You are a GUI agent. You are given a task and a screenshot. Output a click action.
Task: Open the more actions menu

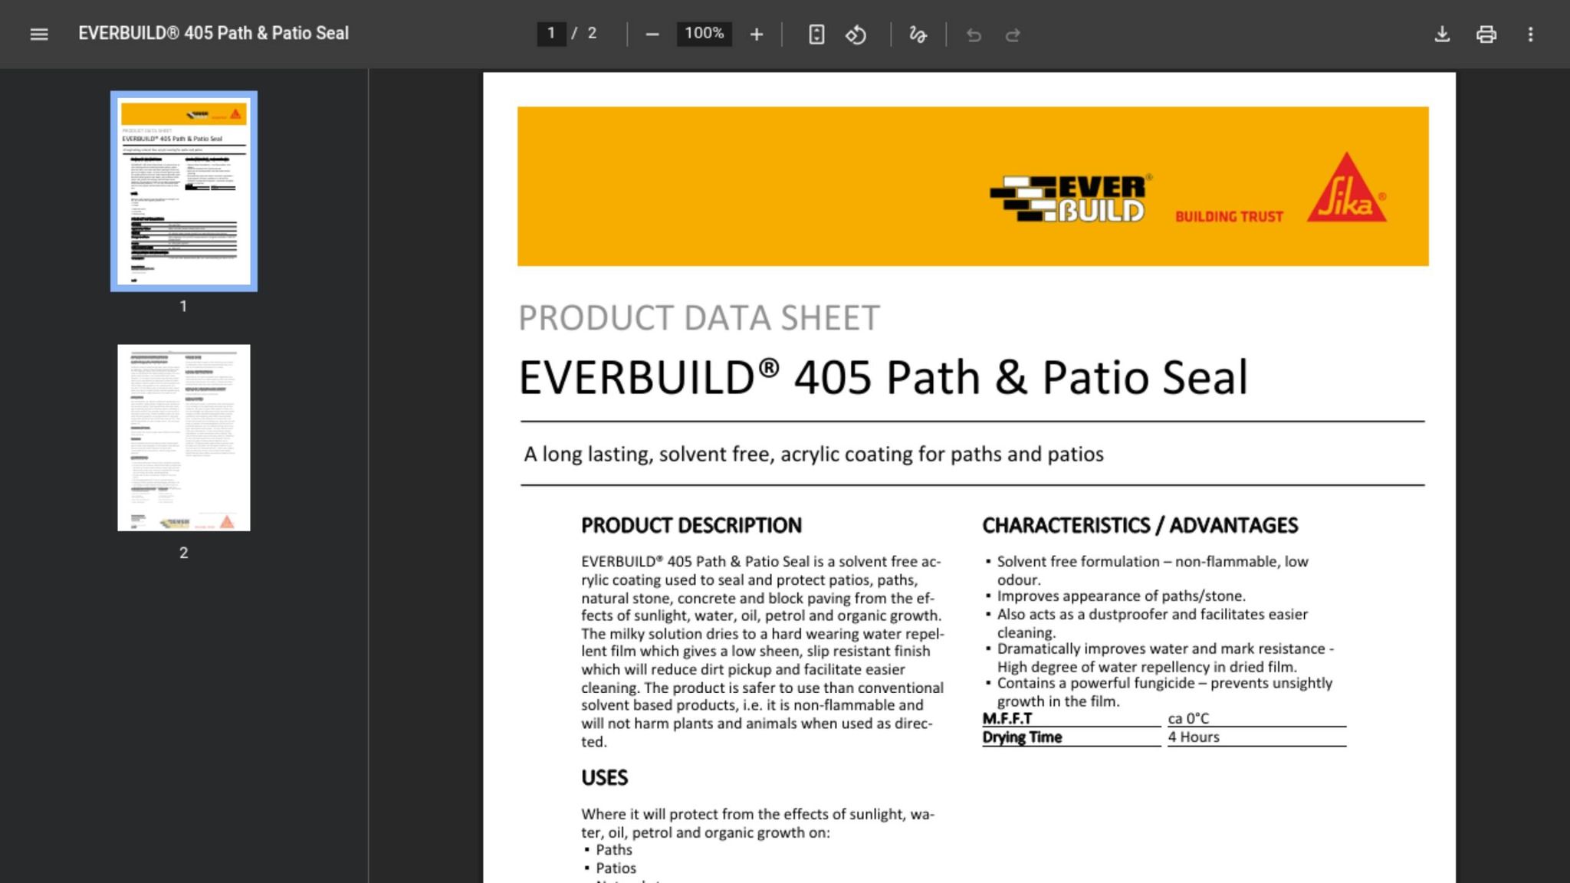coord(1531,34)
